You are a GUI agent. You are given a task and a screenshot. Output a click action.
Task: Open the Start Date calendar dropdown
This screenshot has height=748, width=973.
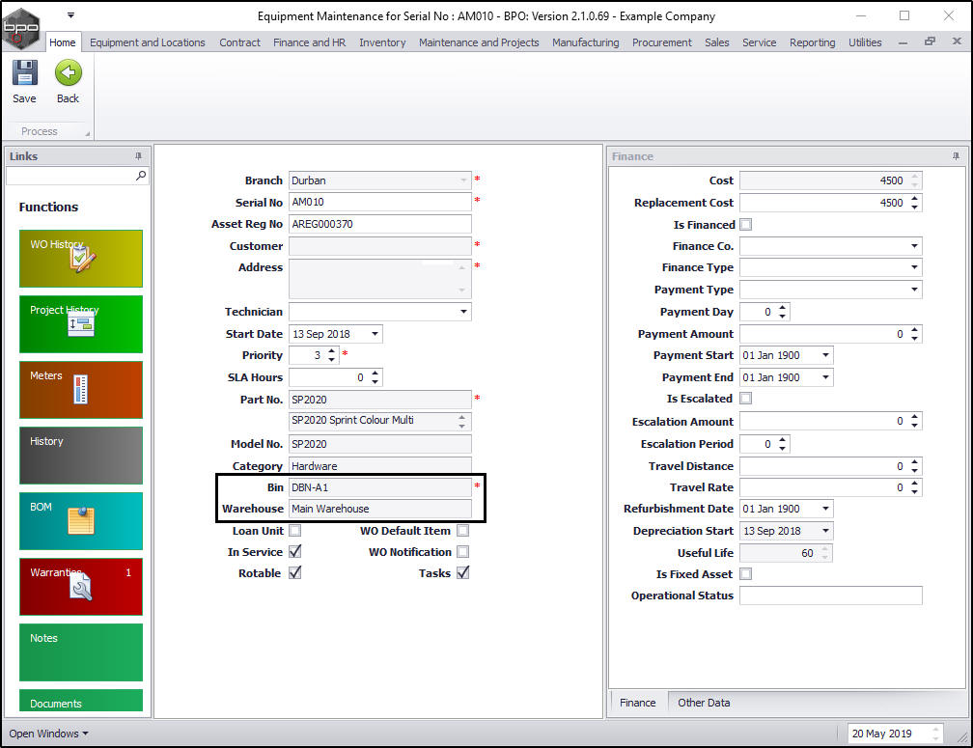pyautogui.click(x=375, y=334)
